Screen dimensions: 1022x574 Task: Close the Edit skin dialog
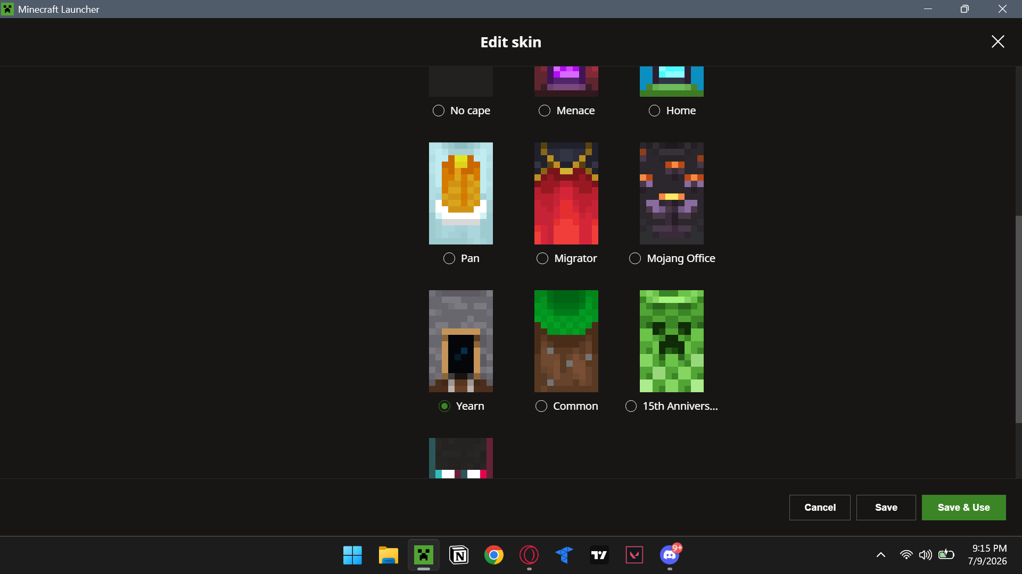pos(998,42)
